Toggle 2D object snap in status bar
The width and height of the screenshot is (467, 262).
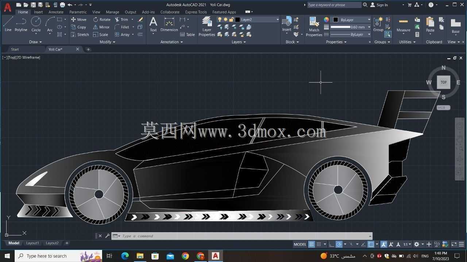[x=371, y=244]
